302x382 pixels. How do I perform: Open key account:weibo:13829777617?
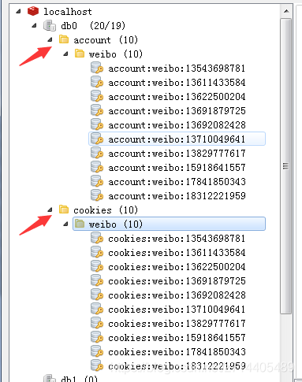(177, 154)
